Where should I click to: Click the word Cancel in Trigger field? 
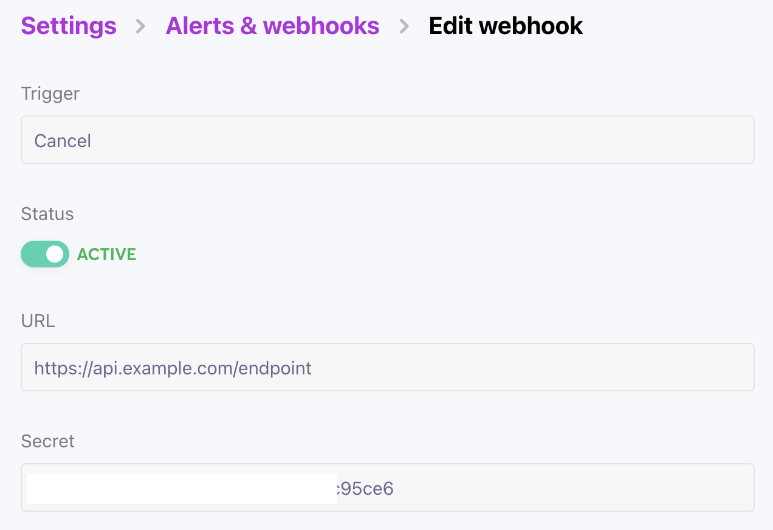63,141
